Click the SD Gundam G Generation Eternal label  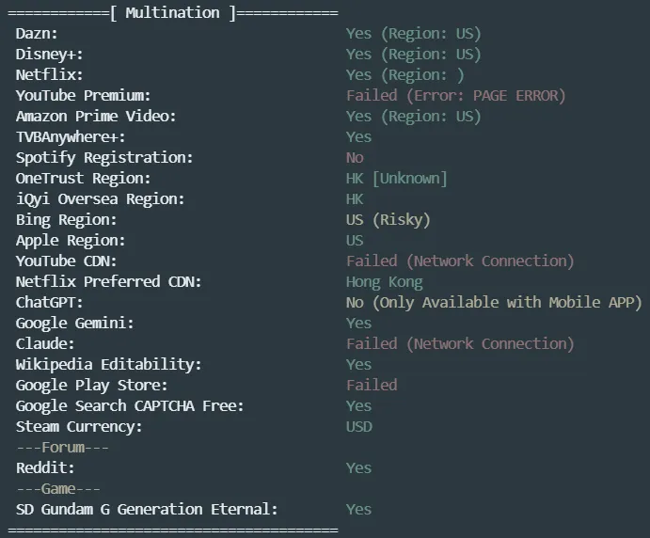(x=147, y=509)
